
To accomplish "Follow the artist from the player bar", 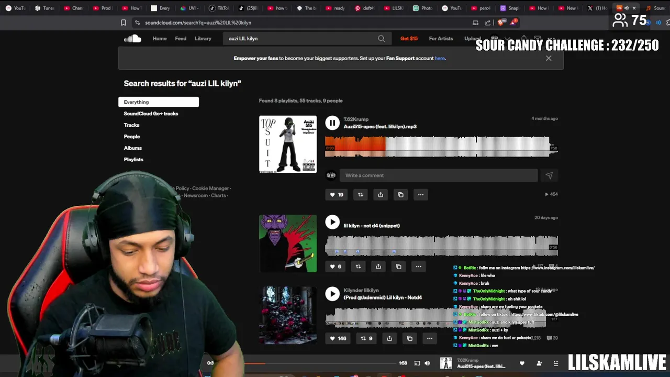I will click(539, 363).
